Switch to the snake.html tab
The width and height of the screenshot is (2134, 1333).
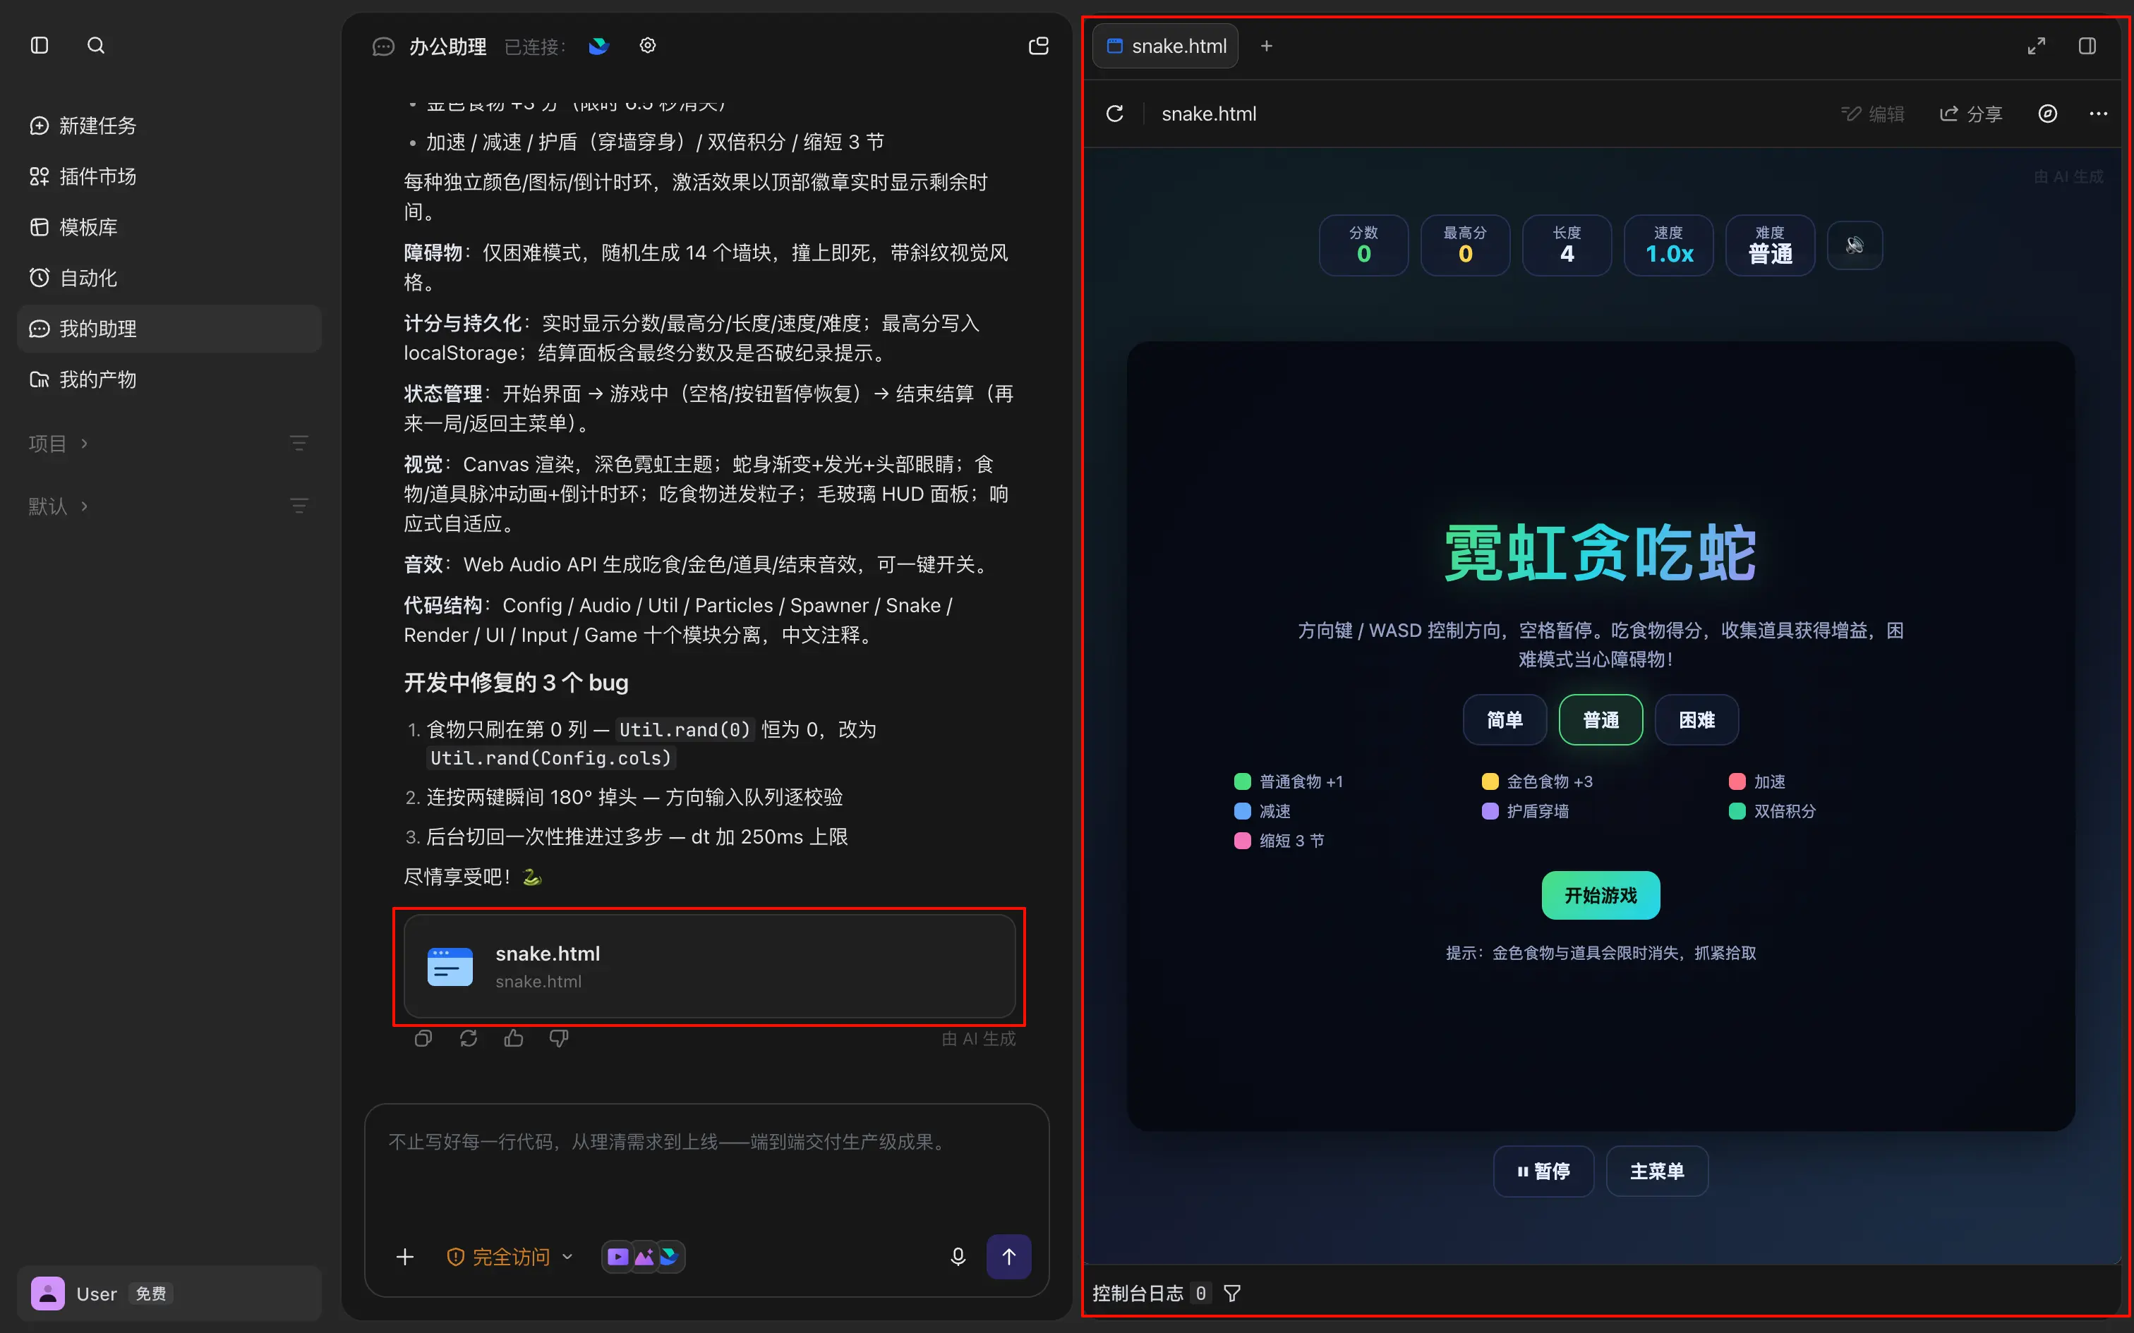(1166, 46)
